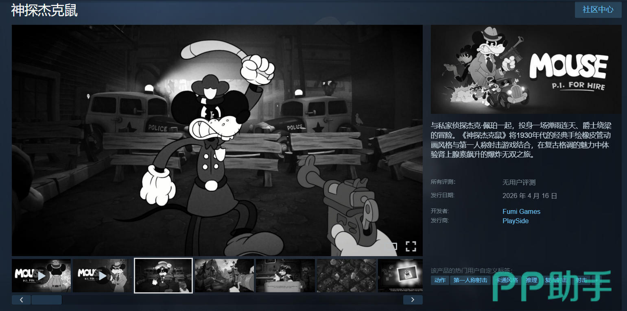The image size is (627, 311).
Task: Select the 动作 tag
Action: (x=440, y=280)
